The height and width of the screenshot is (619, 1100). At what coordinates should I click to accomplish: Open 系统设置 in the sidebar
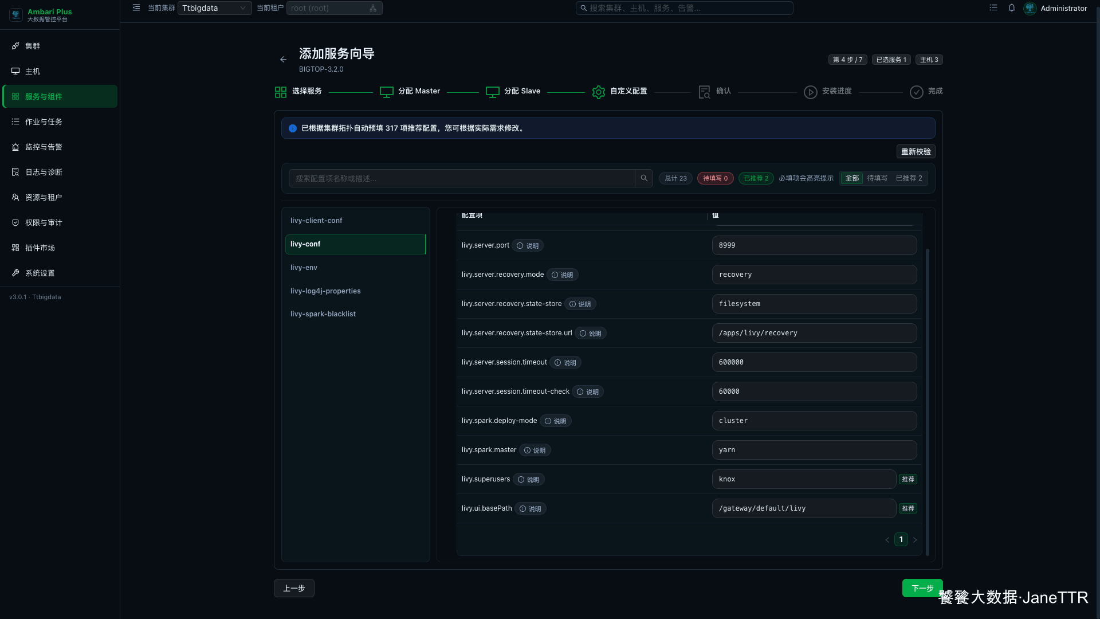pos(60,273)
